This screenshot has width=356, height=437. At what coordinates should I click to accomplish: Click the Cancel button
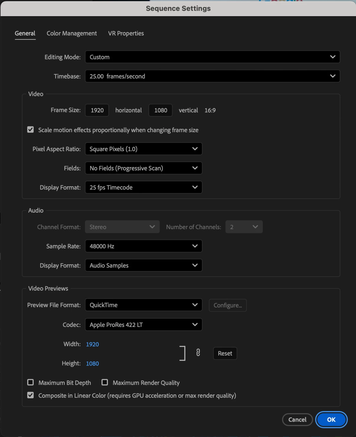pyautogui.click(x=297, y=420)
